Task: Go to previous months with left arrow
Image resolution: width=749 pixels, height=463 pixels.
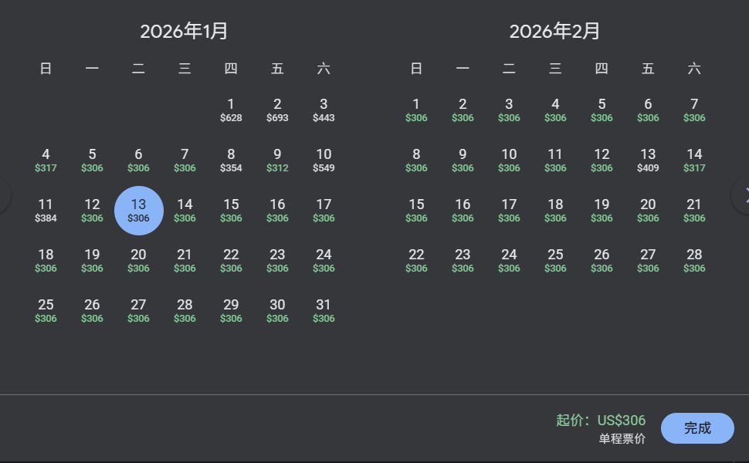Action: coord(4,197)
